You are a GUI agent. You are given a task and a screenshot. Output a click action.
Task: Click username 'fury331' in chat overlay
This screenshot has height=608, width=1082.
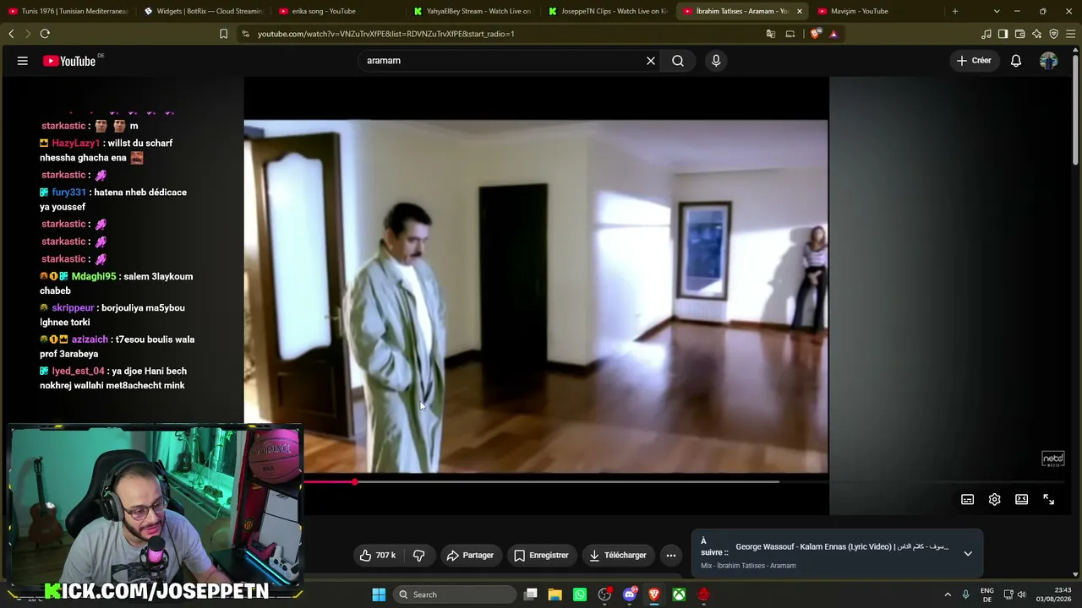(x=69, y=193)
